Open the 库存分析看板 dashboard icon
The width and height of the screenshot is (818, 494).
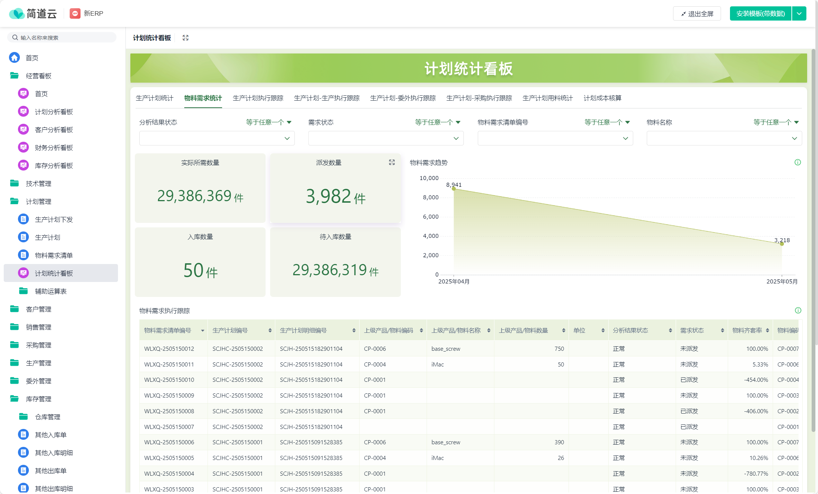[x=23, y=165]
